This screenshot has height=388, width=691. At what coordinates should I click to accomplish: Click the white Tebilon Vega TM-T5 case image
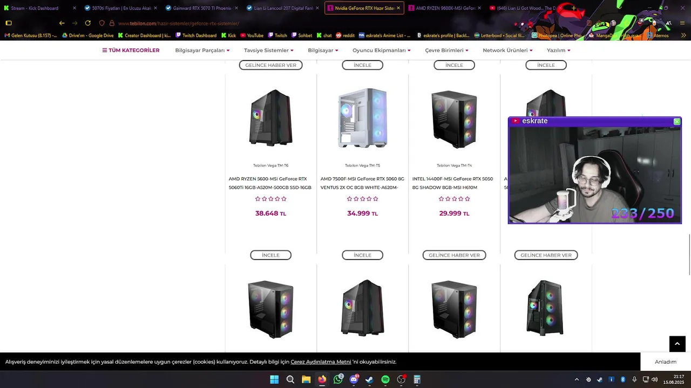pos(362,118)
